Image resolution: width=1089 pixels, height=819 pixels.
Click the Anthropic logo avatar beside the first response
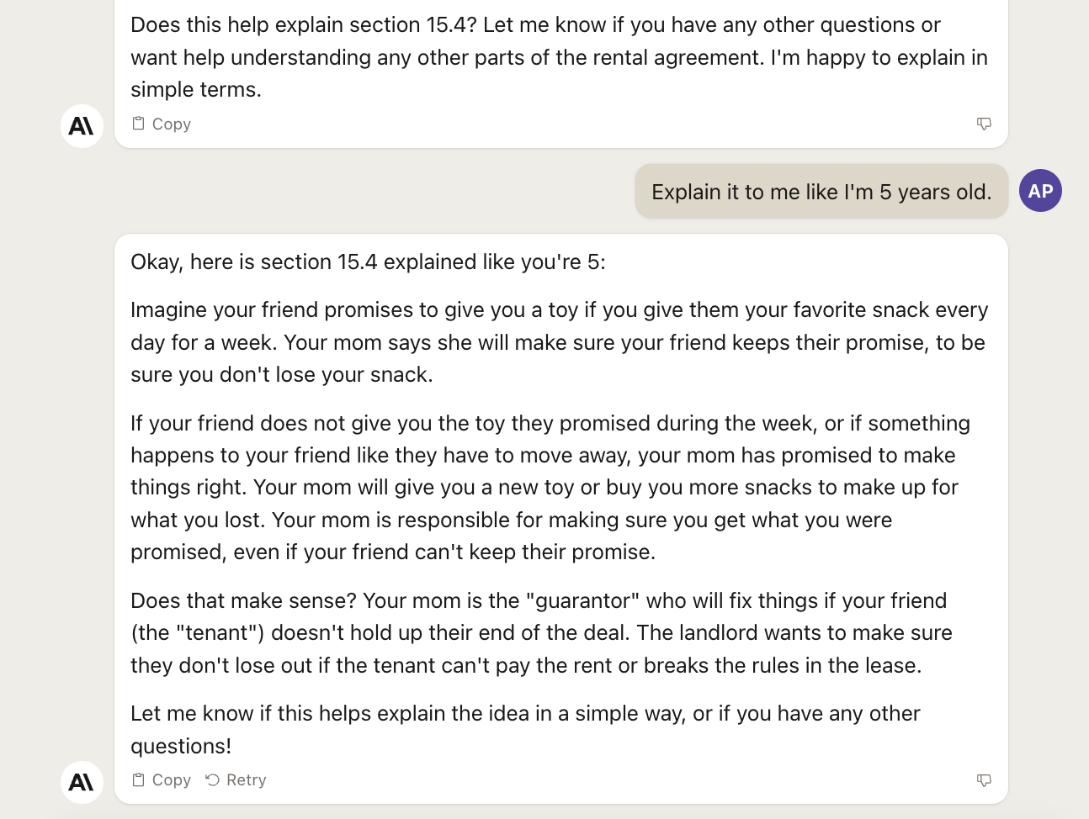(x=82, y=126)
